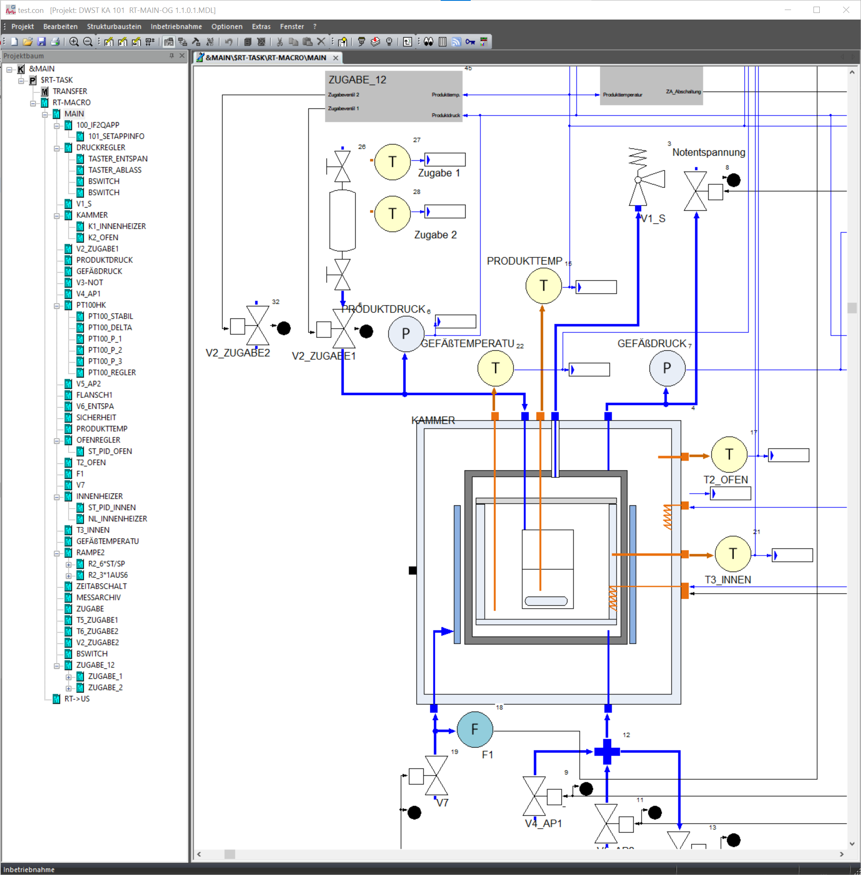This screenshot has height=875, width=861.
Task: Click the scroll right arrow
Action: click(x=841, y=854)
